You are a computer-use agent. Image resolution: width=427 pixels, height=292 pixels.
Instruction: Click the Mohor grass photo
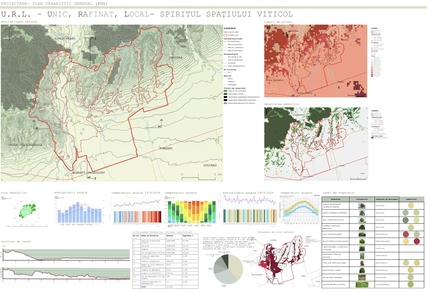[362, 284]
